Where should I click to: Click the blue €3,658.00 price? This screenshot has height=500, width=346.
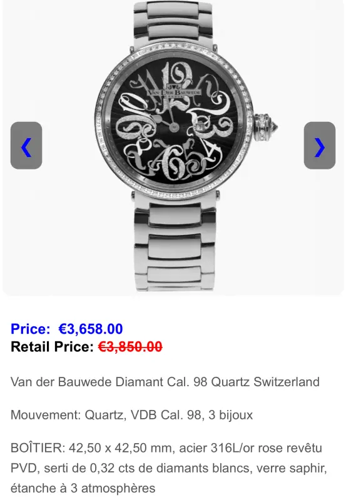pos(91,329)
